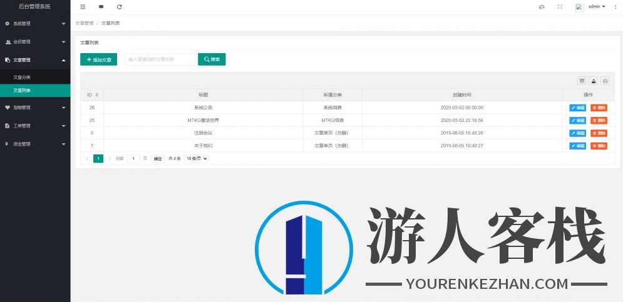Image resolution: width=623 pixels, height=302 pixels.
Task: Delete the article with ID 5
Action: pyautogui.click(x=599, y=133)
